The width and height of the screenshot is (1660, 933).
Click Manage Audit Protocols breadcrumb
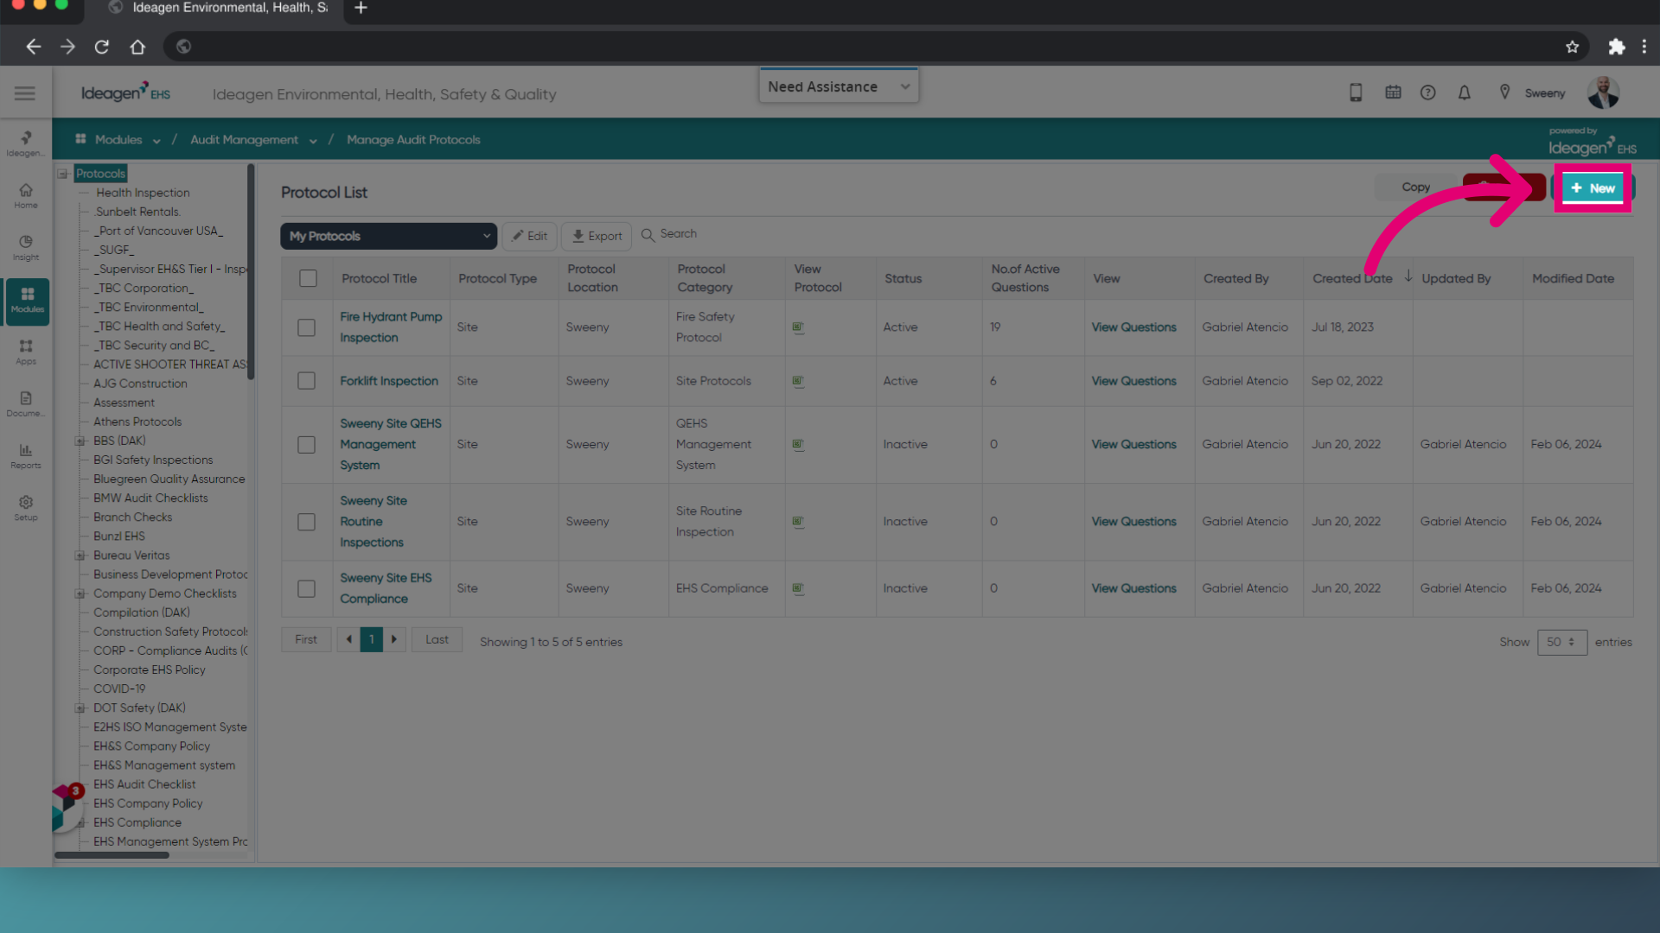click(413, 140)
